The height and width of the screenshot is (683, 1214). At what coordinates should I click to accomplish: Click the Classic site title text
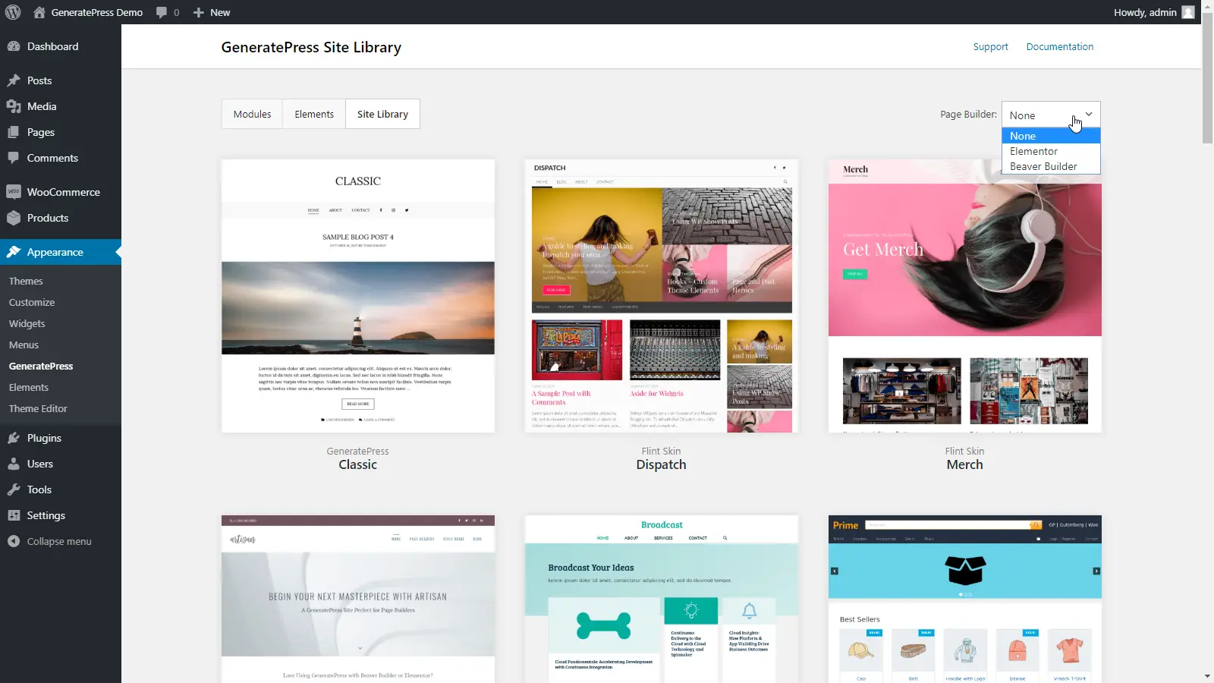click(x=357, y=464)
